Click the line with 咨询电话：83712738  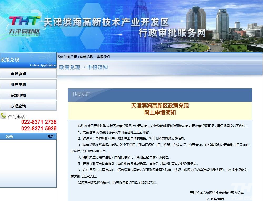point(118,182)
